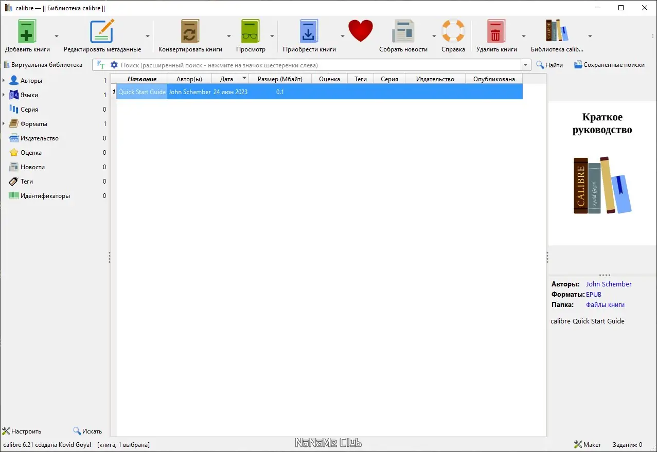
Task: Click the Get books download icon
Action: click(x=309, y=31)
